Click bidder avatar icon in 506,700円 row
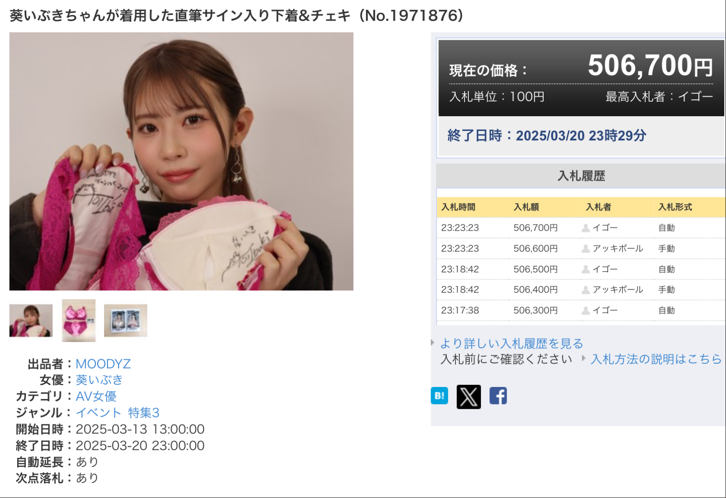This screenshot has height=498, width=726. pos(585,228)
